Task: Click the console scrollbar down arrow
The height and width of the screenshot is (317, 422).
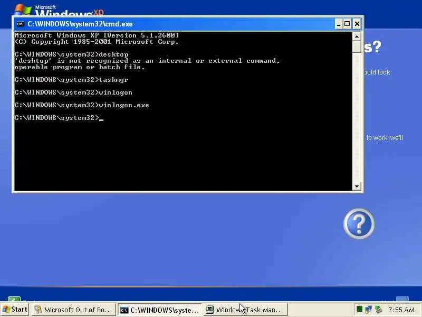Action: (357, 187)
